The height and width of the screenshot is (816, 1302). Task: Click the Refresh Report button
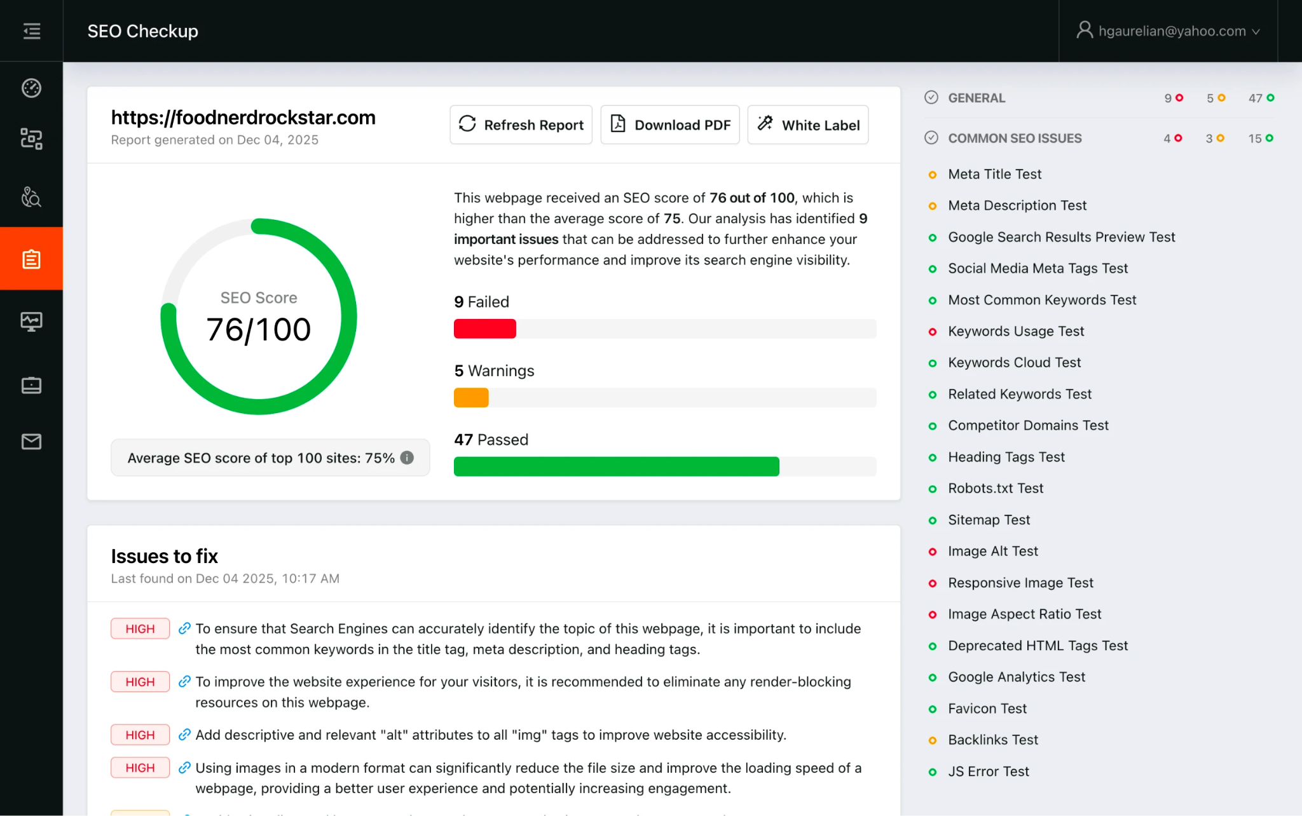pos(521,125)
